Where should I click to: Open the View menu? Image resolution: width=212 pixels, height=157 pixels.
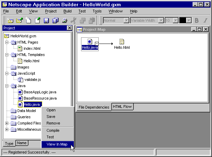pyautogui.click(x=33, y=11)
